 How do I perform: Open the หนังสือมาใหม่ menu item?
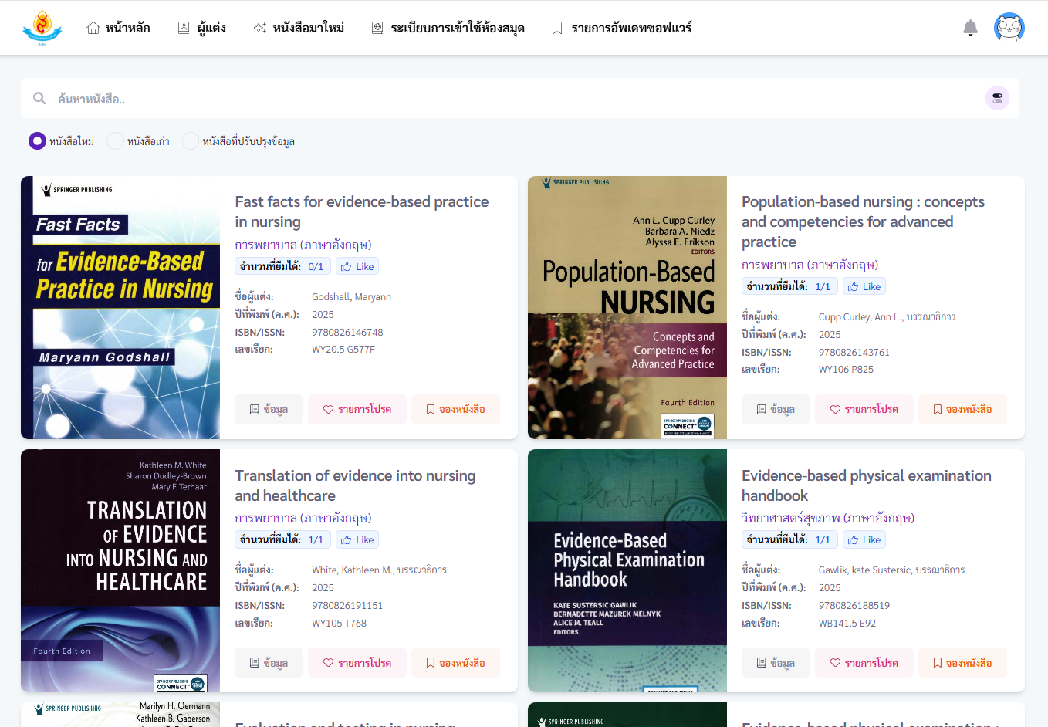tap(299, 28)
